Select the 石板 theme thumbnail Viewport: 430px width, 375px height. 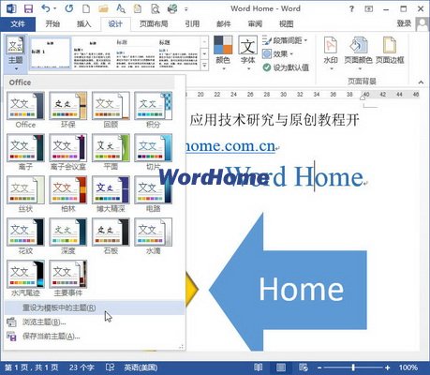point(111,232)
